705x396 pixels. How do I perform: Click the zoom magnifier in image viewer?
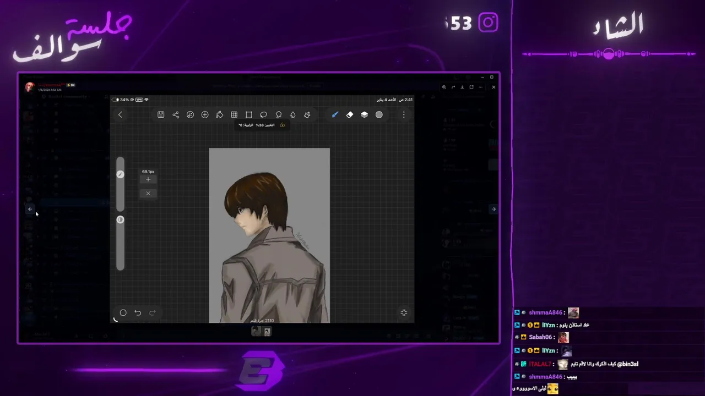click(x=444, y=87)
